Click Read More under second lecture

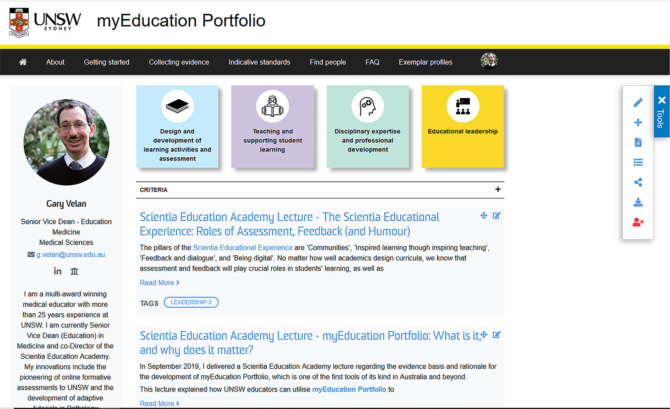(x=160, y=404)
